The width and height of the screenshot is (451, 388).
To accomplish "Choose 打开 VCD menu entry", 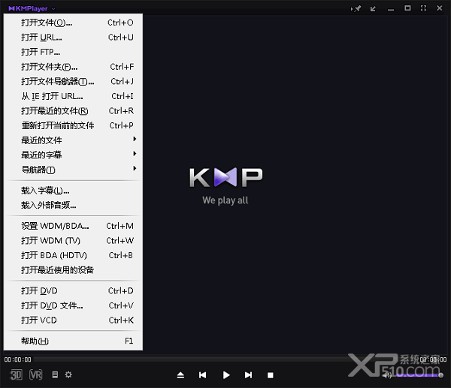I will pos(73,320).
